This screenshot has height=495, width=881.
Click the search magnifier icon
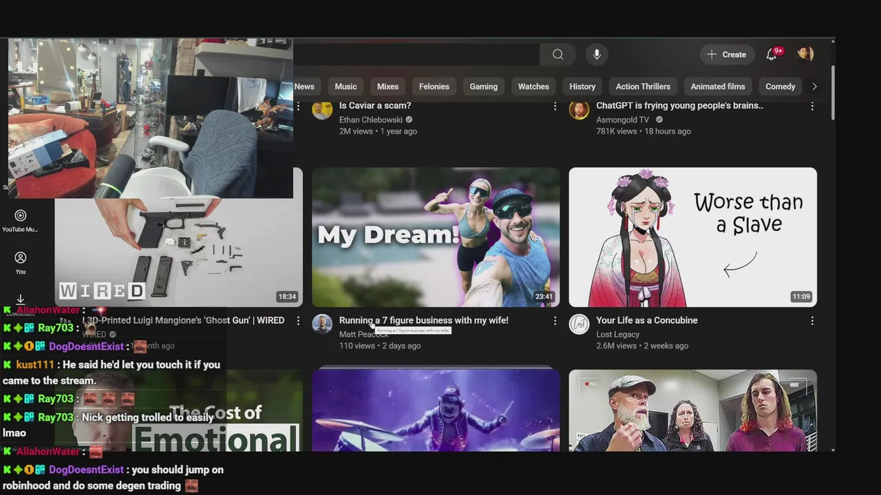[x=558, y=54]
